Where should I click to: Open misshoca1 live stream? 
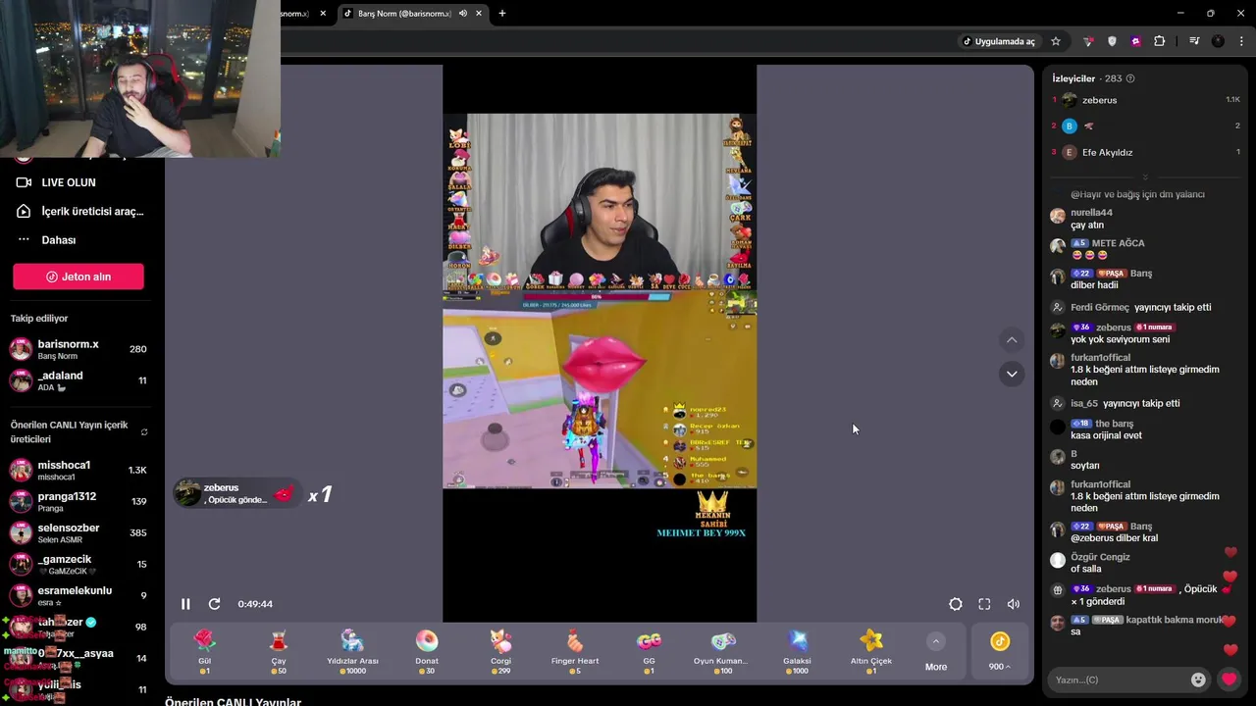pos(78,470)
